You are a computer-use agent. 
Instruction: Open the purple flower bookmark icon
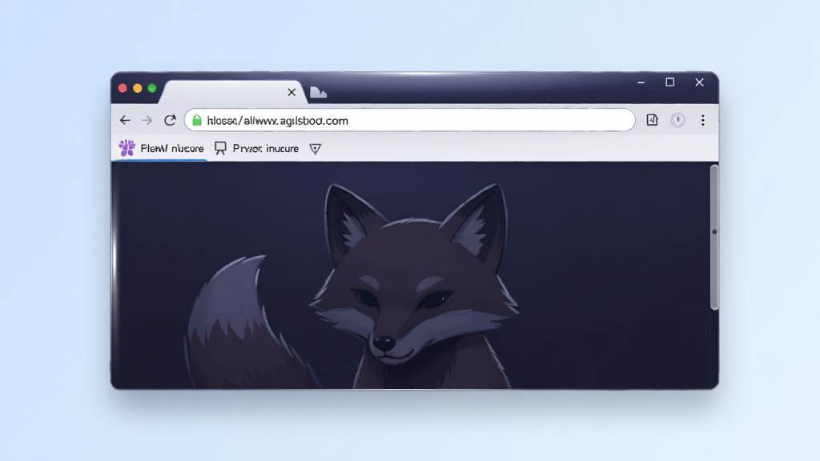127,148
